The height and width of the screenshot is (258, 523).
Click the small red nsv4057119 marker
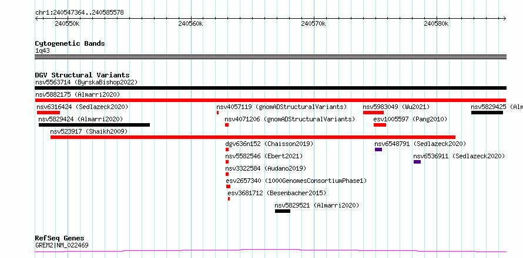click(217, 113)
